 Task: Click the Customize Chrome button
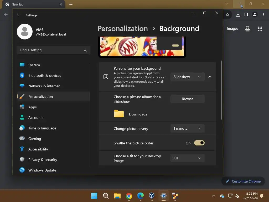tap(243, 181)
